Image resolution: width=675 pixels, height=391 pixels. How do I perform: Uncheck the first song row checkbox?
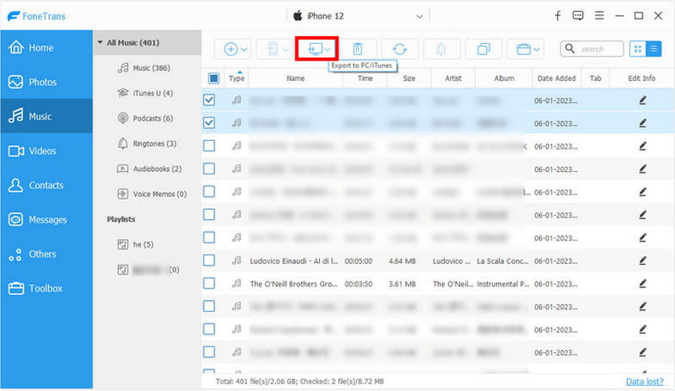(209, 99)
